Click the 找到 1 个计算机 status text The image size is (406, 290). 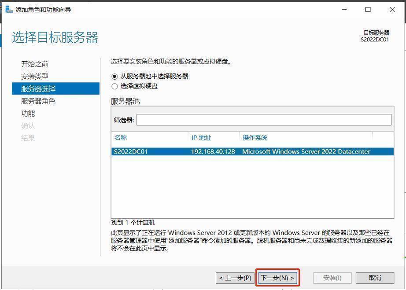tap(133, 223)
